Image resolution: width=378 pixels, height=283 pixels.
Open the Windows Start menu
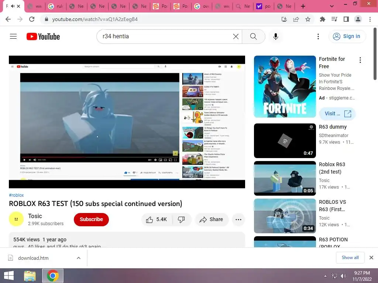pyautogui.click(x=9, y=276)
